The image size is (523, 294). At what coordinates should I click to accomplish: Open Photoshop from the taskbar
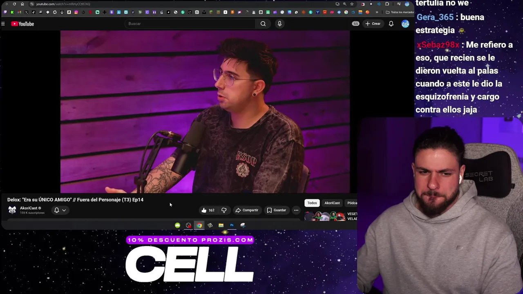pos(232,225)
